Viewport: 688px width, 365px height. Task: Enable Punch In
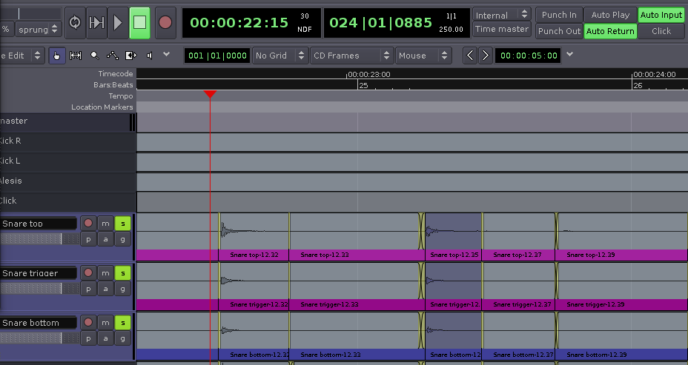pos(559,15)
